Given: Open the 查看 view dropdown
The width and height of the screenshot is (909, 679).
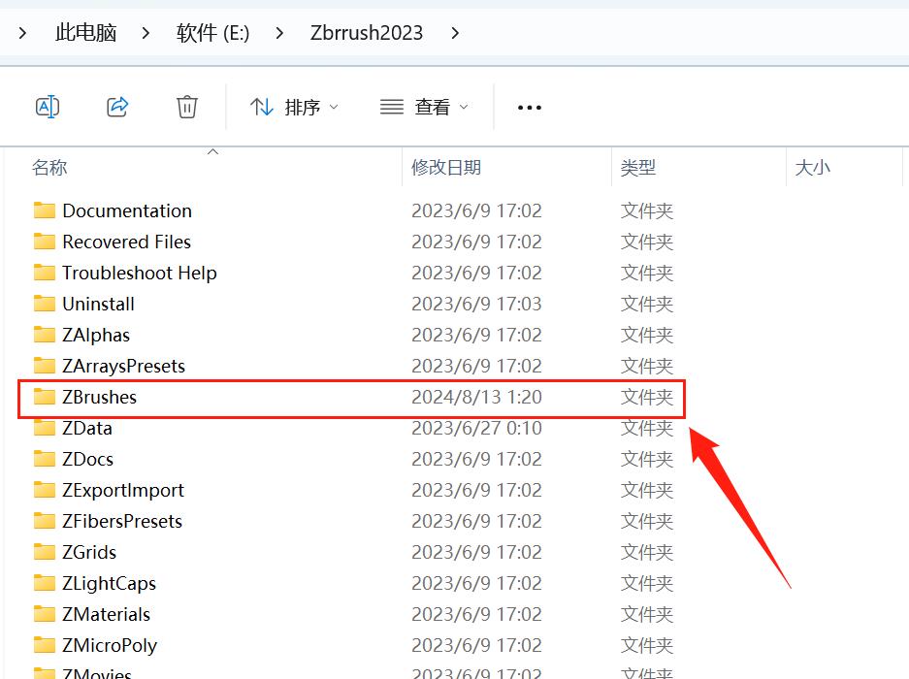Looking at the screenshot, I should 424,108.
